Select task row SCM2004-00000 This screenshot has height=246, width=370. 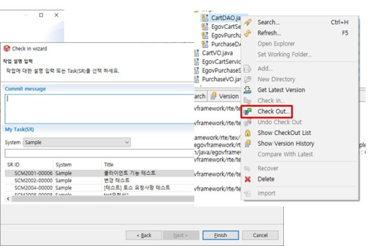point(100,188)
